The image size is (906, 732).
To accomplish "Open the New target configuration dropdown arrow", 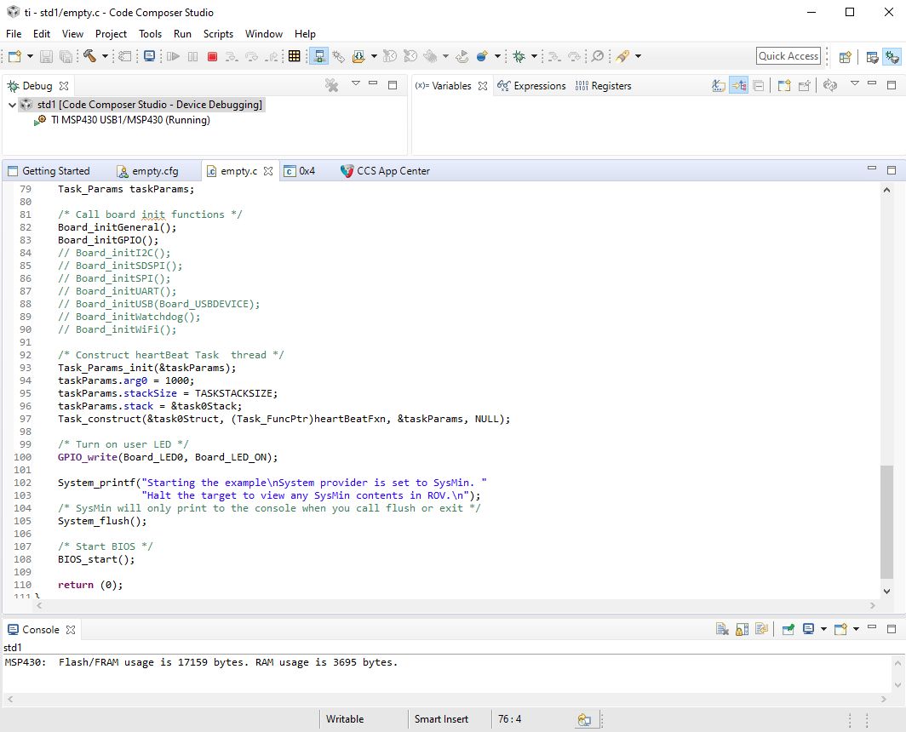I will [497, 56].
